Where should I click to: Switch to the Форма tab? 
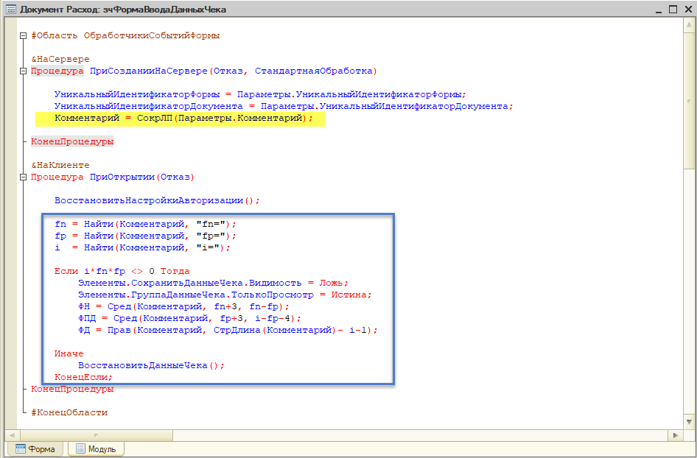click(35, 449)
